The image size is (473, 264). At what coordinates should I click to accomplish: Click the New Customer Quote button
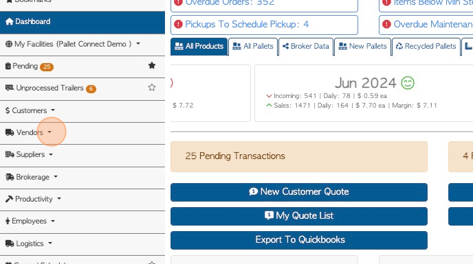click(x=299, y=193)
